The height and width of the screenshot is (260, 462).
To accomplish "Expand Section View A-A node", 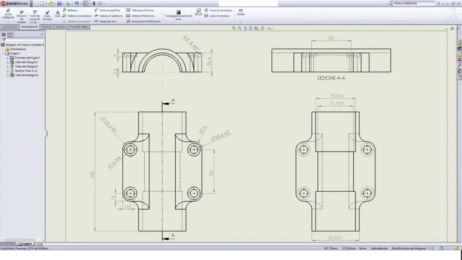I will click(x=8, y=71).
